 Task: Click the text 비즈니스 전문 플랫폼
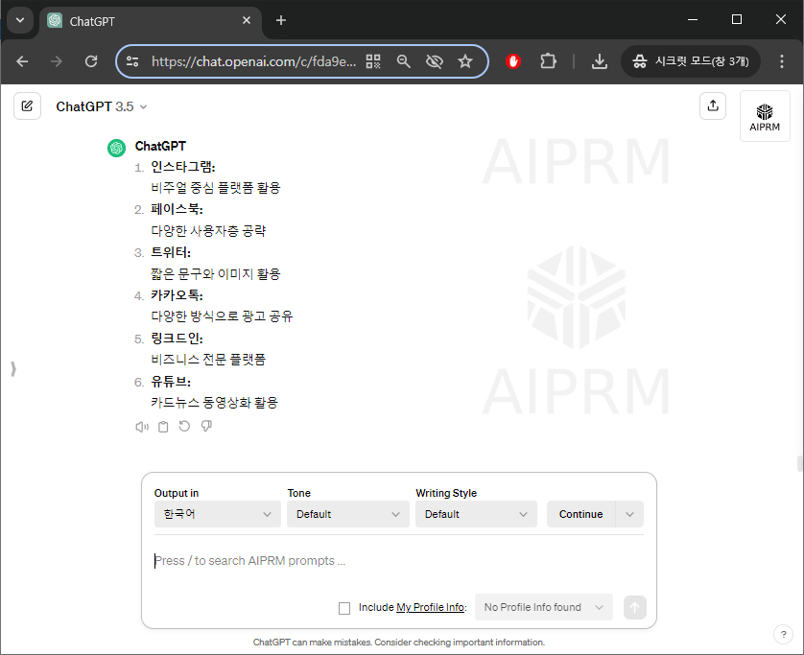(208, 360)
